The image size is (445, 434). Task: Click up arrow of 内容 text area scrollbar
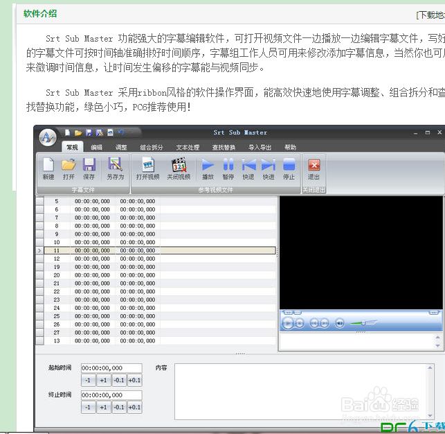click(x=430, y=367)
